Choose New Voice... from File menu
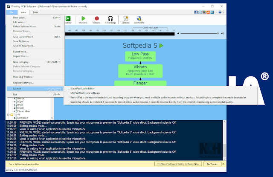273x177 pixels. 35,17
